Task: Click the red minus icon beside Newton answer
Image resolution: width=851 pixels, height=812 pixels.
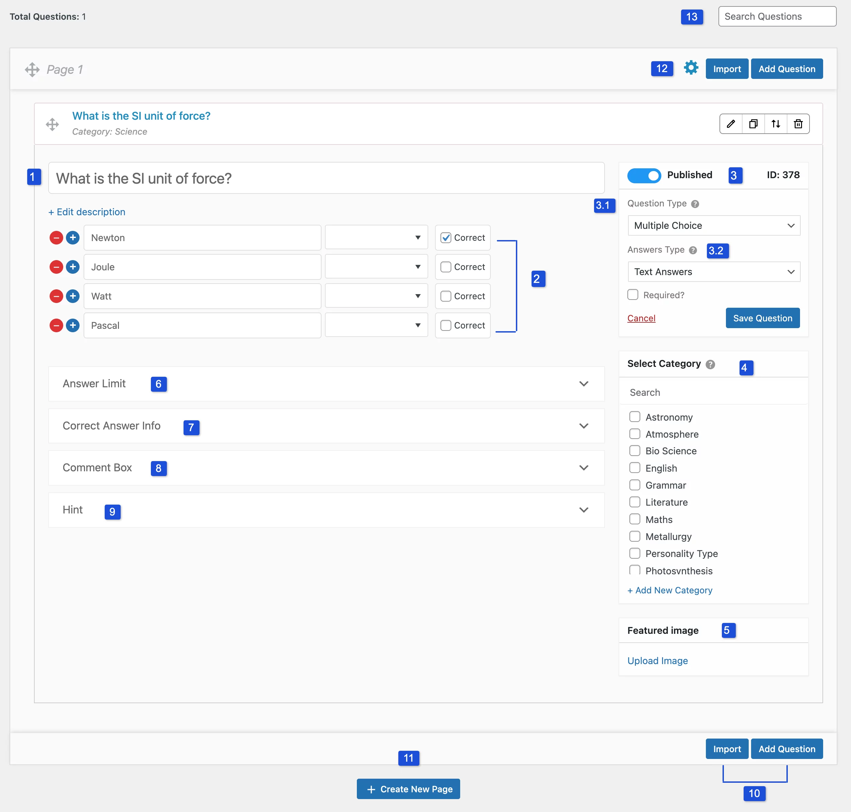Action: [x=56, y=237]
